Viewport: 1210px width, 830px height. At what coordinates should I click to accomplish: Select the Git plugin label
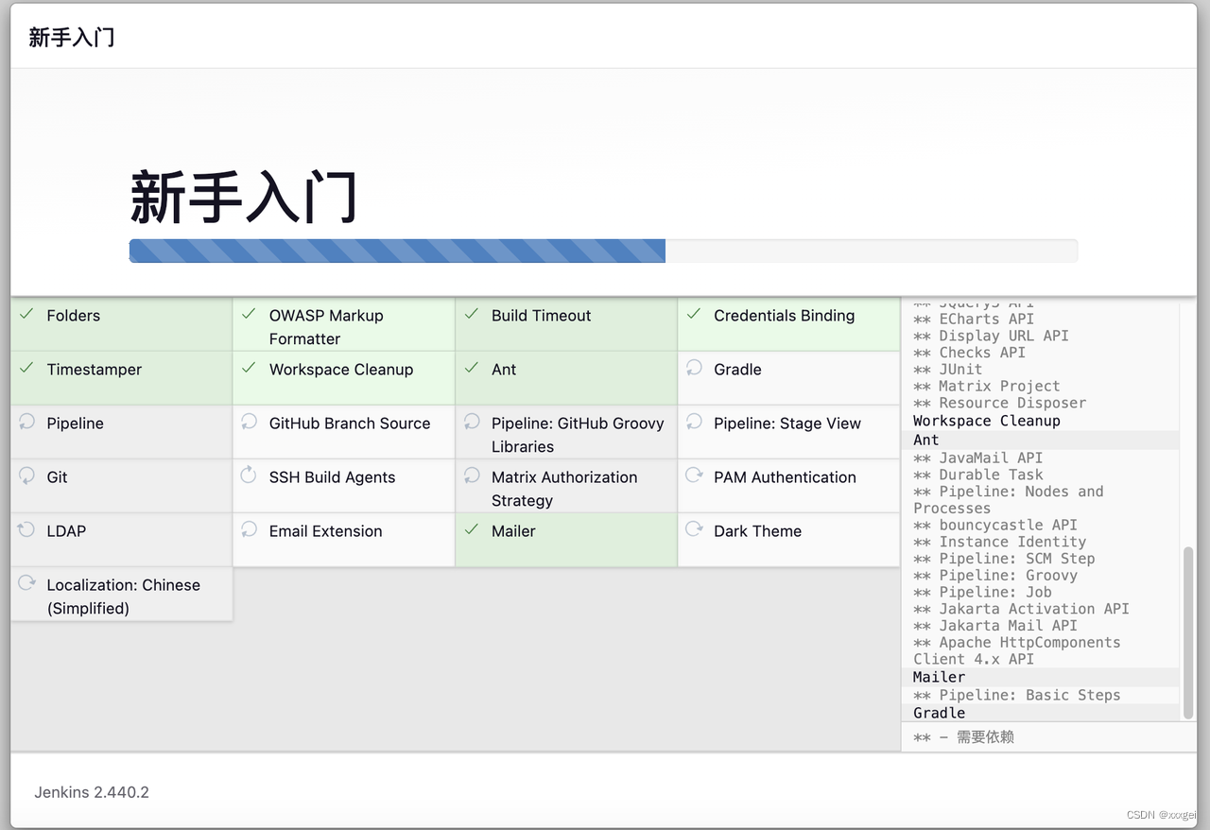pos(57,477)
